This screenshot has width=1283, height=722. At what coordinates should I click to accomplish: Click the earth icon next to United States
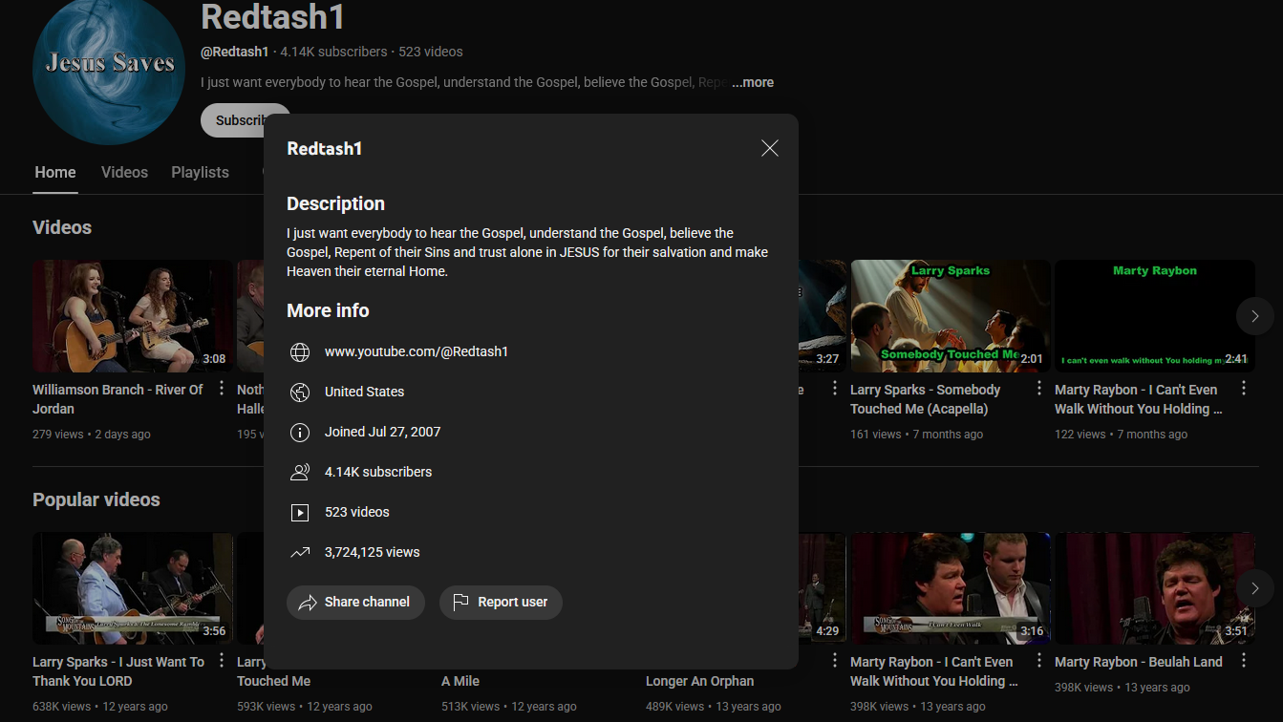pos(300,393)
